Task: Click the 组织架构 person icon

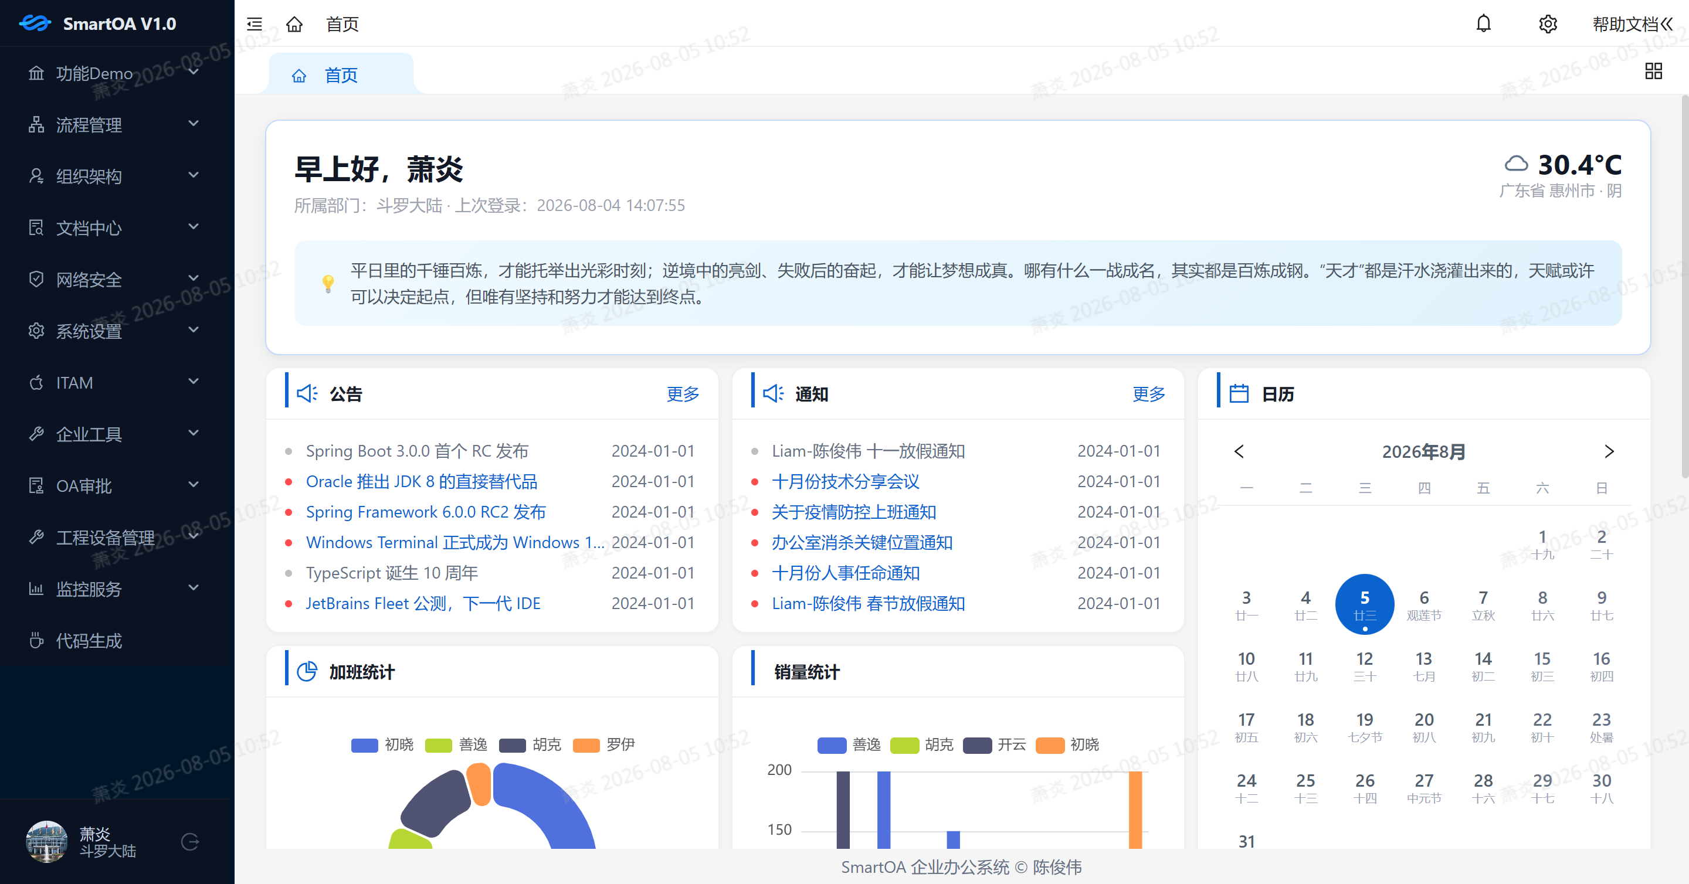Action: point(36,176)
